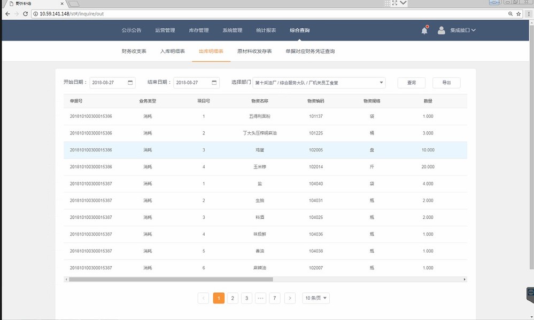Go to page 2
This screenshot has width=534, height=320.
pyautogui.click(x=233, y=298)
